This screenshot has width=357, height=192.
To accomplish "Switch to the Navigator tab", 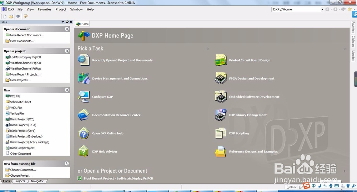I will tap(37, 181).
